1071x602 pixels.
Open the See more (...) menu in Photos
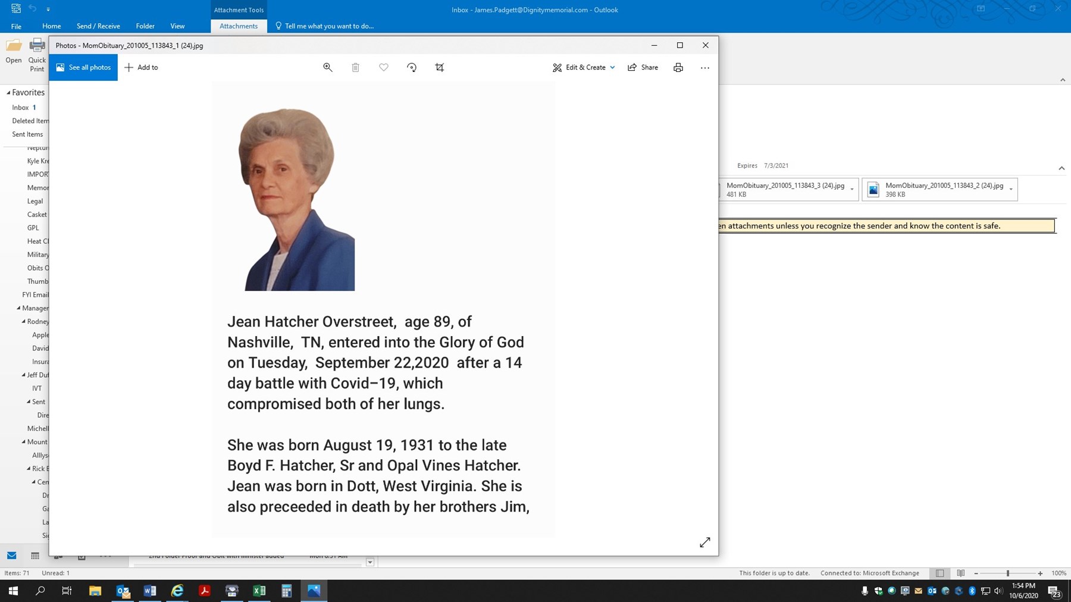click(704, 67)
